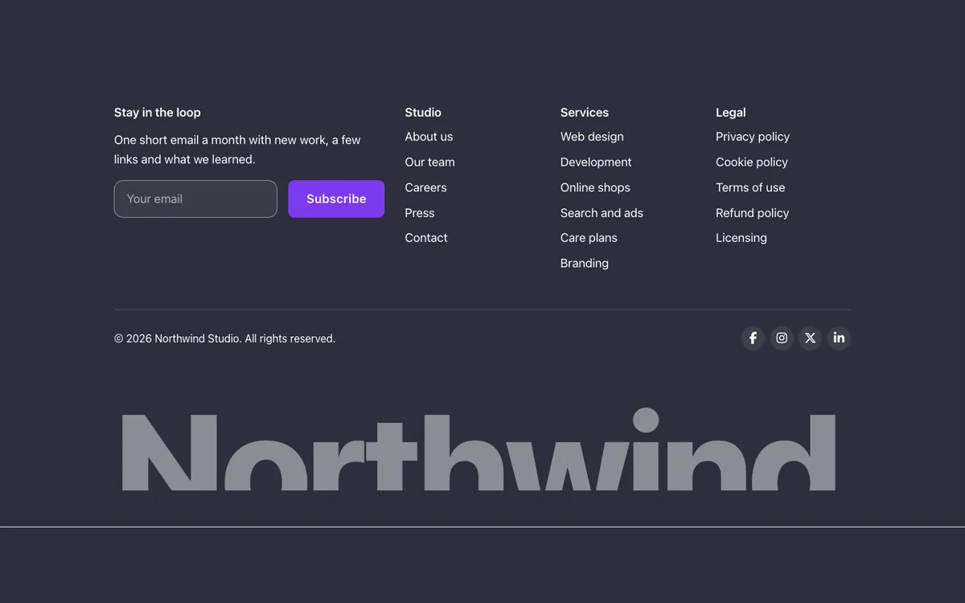
Task: Open the Contact link
Action: click(x=426, y=238)
